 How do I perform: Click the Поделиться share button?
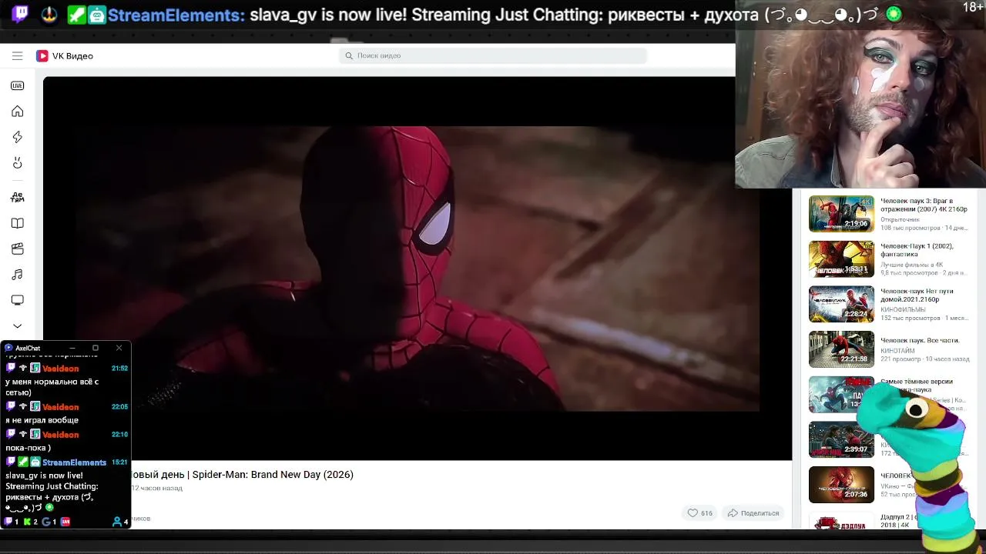point(753,512)
